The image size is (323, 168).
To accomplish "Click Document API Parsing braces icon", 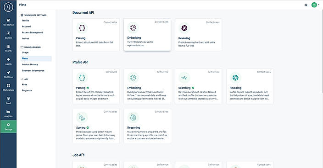I will 82,28.
